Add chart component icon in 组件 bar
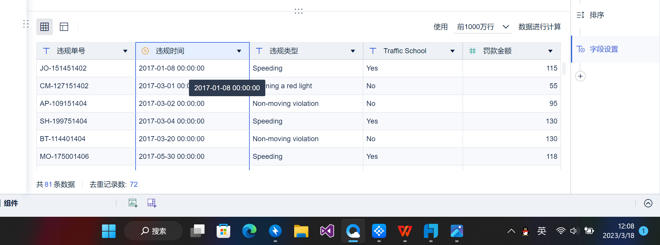 pos(133,203)
